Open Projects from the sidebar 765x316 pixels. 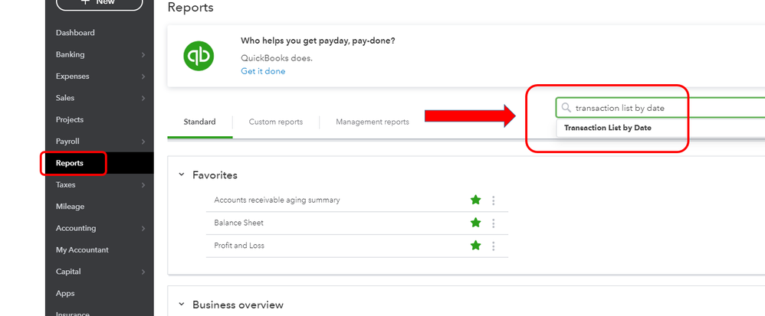[x=69, y=119]
